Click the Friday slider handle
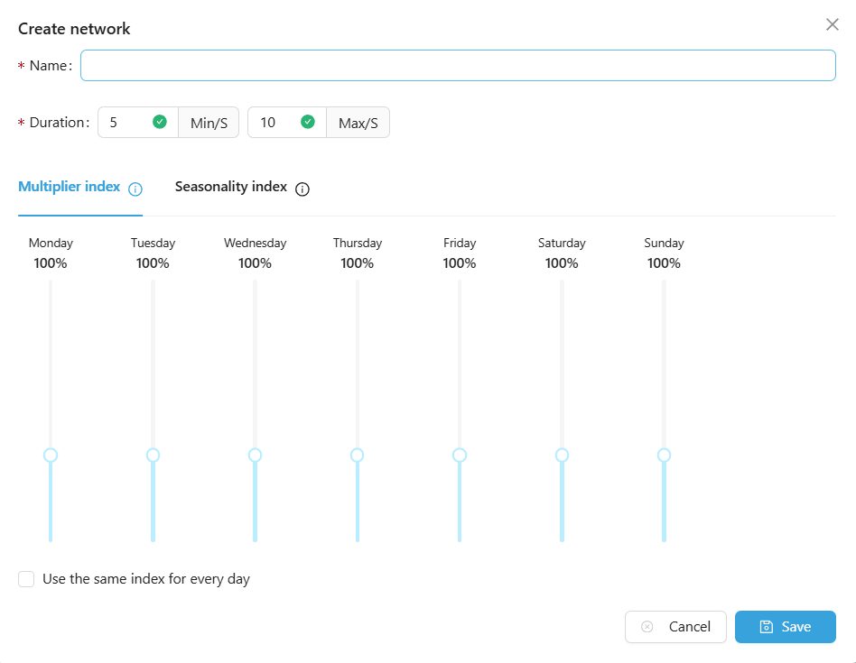Viewport: 856px width, 663px height. [460, 455]
